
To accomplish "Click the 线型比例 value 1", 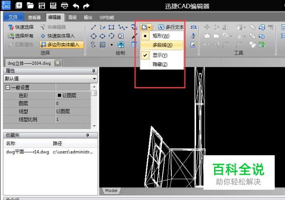I will pos(73,120).
